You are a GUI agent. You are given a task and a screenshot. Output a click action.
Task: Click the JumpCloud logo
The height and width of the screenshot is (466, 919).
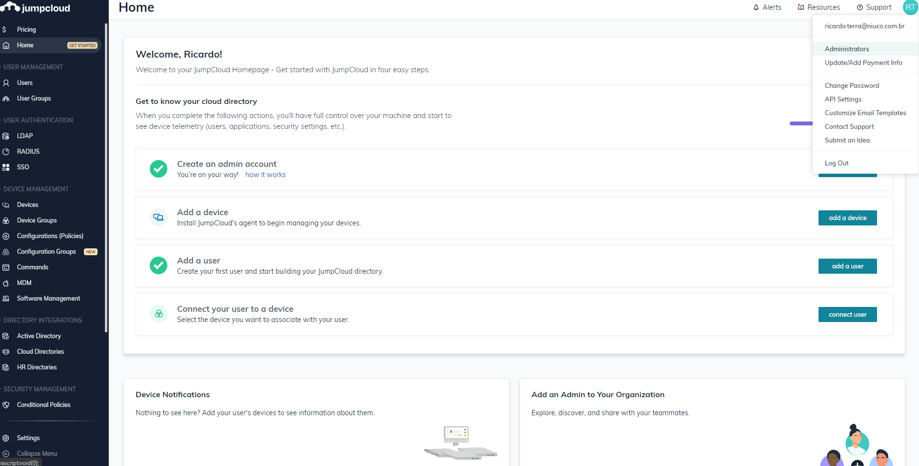pyautogui.click(x=35, y=8)
